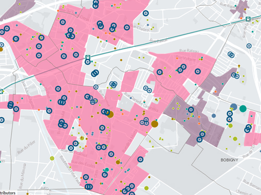Click the tram station icon at map center
This screenshot has width=261, height=195.
[x=88, y=57]
